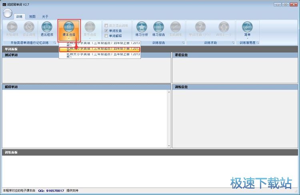This screenshot has width=300, height=195.
Task: Expand the 开始英语单词强行记忆训练 group launcher
Action: pyautogui.click(x=55, y=43)
